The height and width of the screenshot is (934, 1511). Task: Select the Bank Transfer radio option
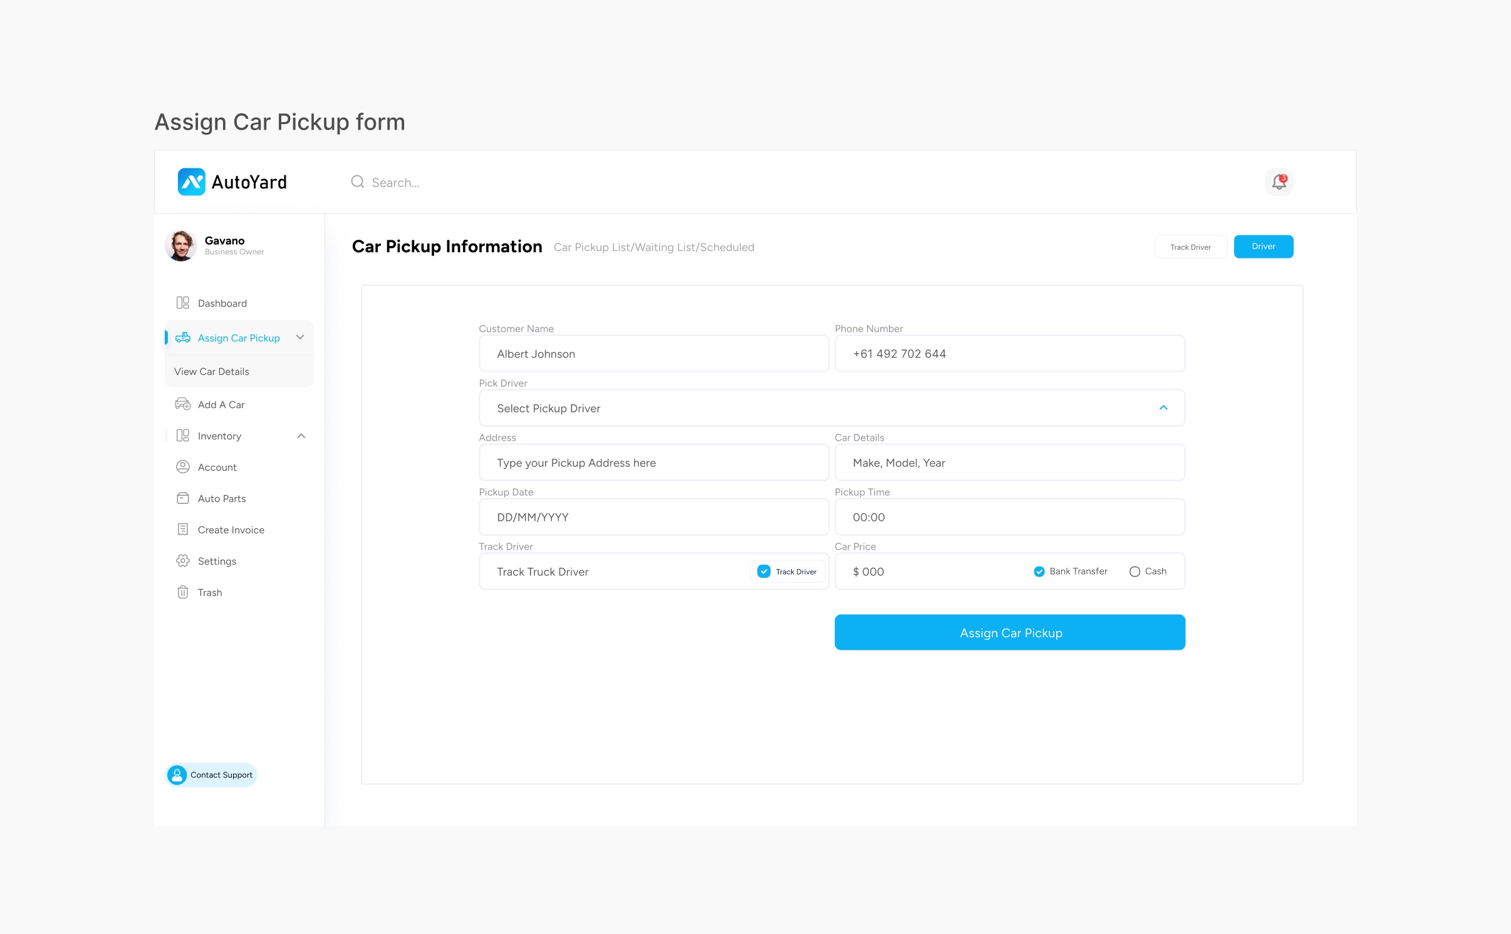coord(1039,572)
